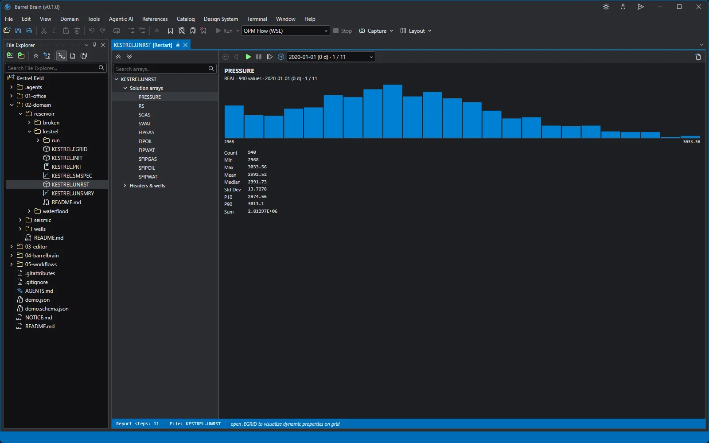Click the Run button
Screen dimensions: 709x443
[x=224, y=31]
